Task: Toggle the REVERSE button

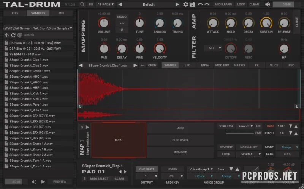Action: click(226, 147)
